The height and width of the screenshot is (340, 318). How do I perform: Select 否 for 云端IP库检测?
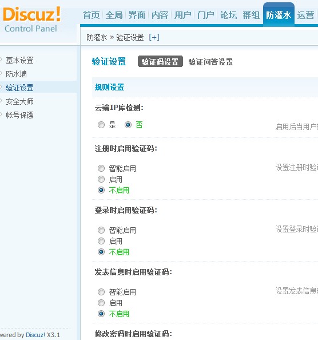coord(128,125)
